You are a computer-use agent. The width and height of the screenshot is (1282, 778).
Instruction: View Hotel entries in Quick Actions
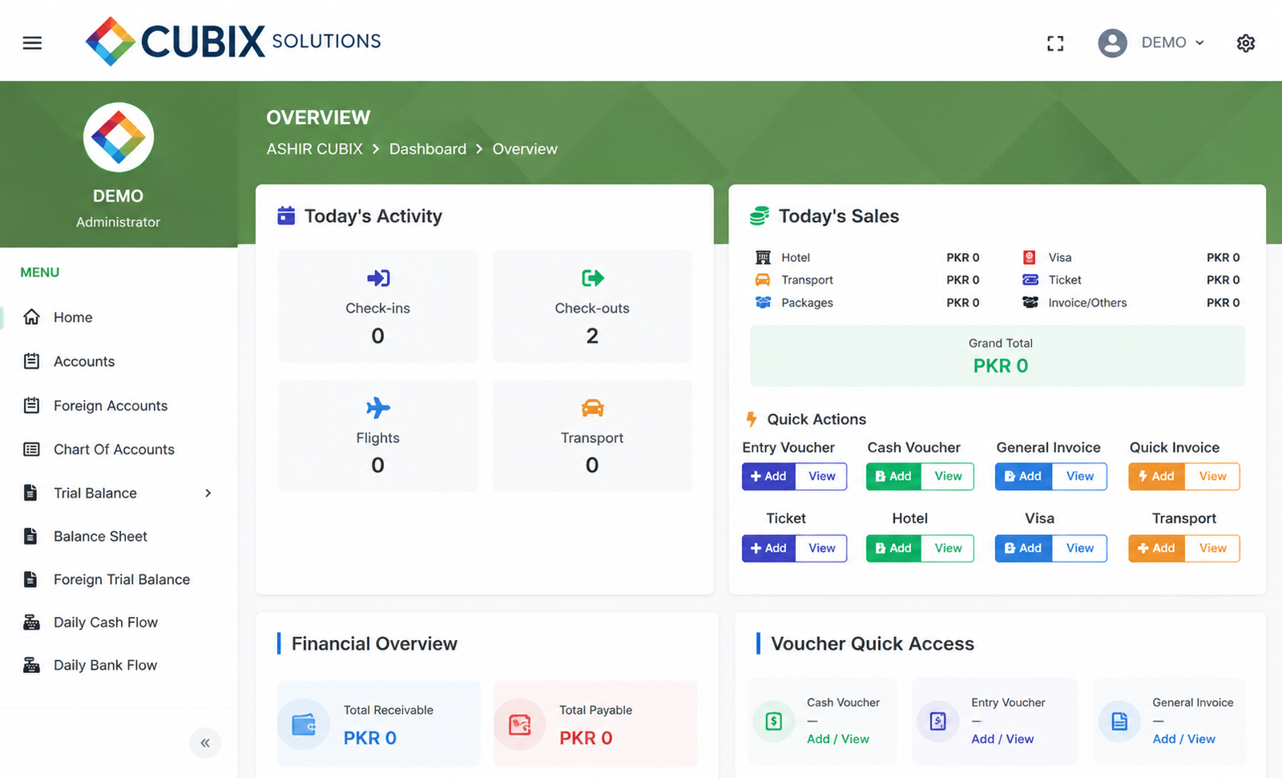948,548
